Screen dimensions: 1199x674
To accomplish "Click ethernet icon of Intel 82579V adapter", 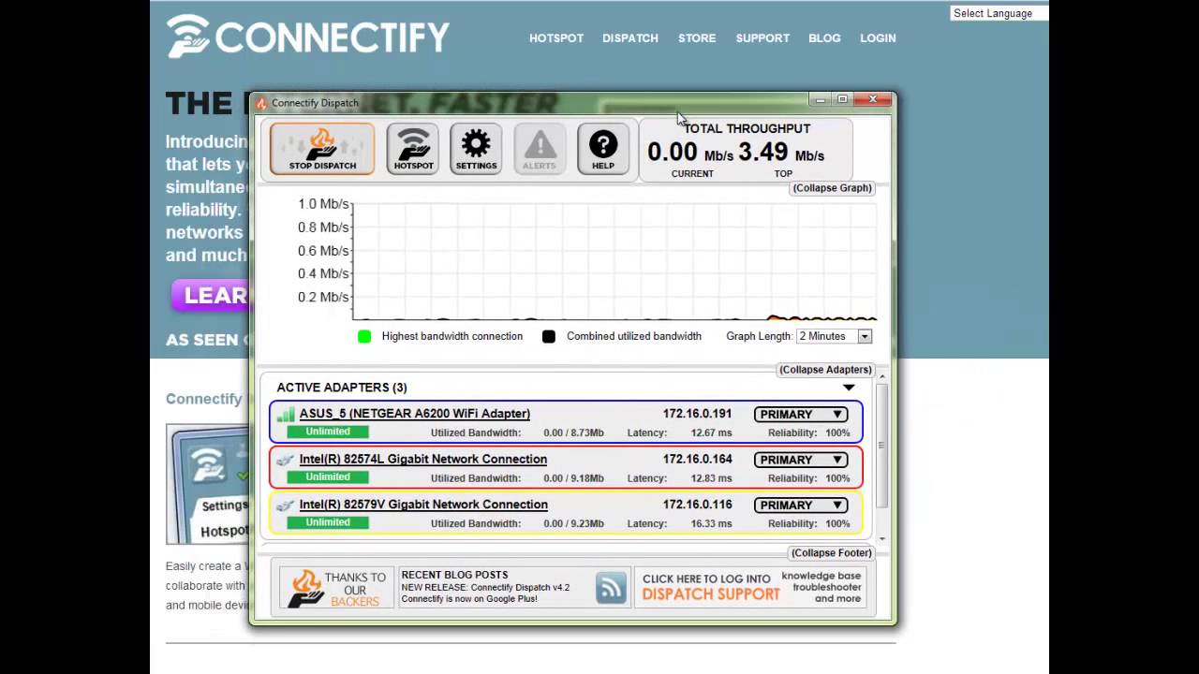I will [286, 505].
